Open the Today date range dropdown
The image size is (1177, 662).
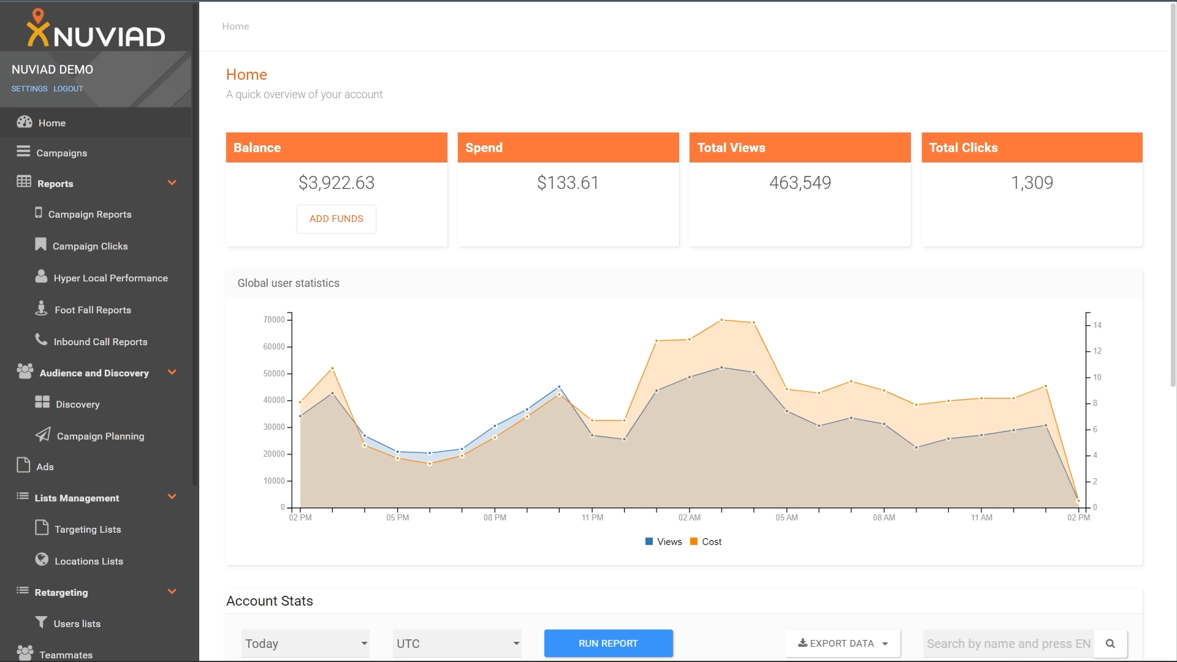pos(305,644)
